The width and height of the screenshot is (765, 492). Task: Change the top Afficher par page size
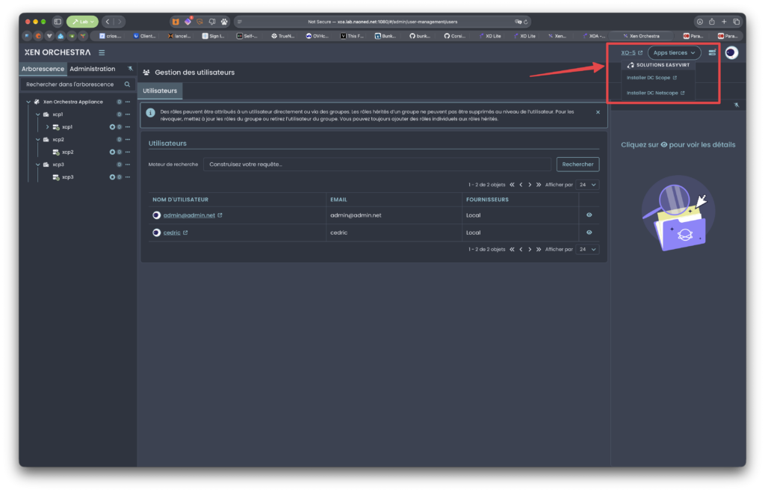pos(587,185)
